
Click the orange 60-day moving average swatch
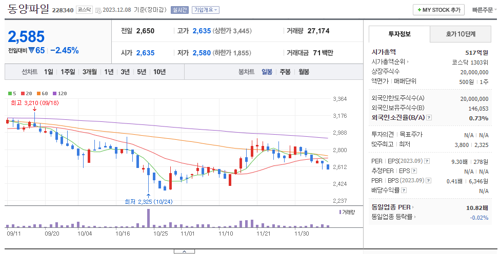[38, 94]
